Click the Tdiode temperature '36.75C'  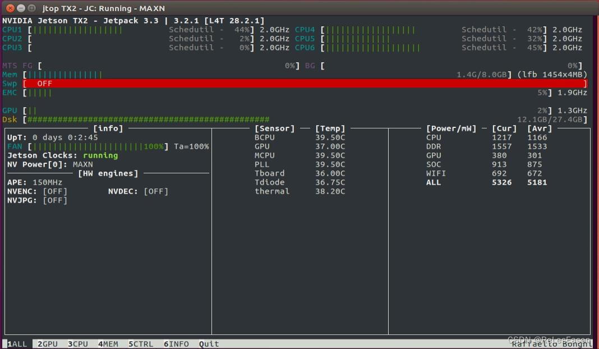coord(330,182)
